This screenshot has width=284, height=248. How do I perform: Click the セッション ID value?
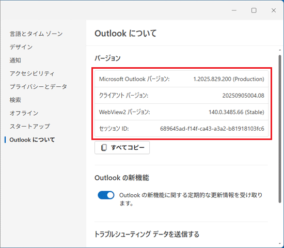click(212, 129)
